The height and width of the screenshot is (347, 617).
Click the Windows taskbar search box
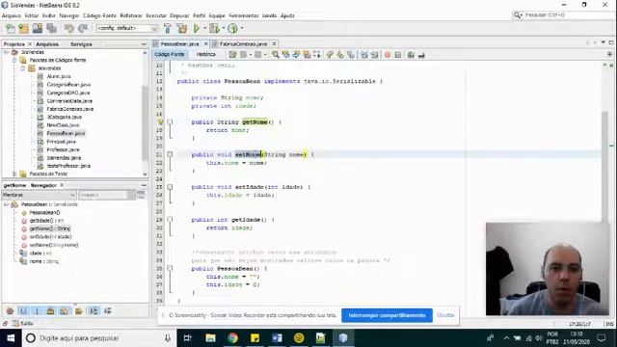98,338
